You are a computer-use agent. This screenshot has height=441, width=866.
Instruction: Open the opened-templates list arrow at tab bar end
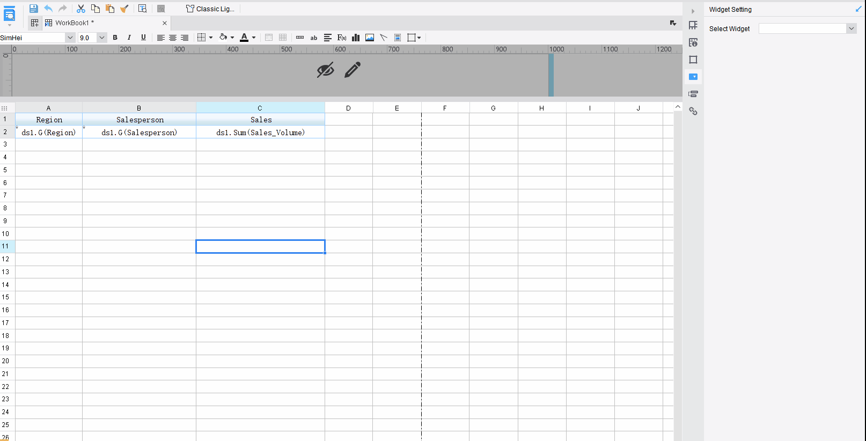[x=673, y=23]
